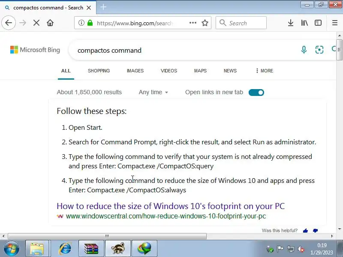Give thumbs down to Was this helpful

[315, 230]
